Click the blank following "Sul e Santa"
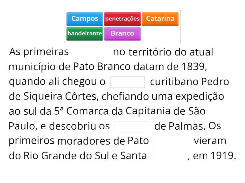The image size is (245, 183). coord(169,156)
